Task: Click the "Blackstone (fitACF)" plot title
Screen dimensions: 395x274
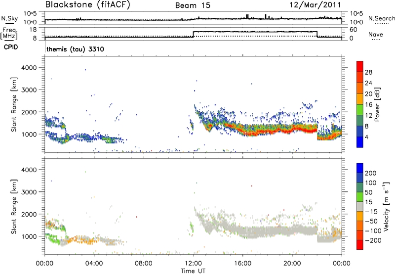Action: (88, 4)
